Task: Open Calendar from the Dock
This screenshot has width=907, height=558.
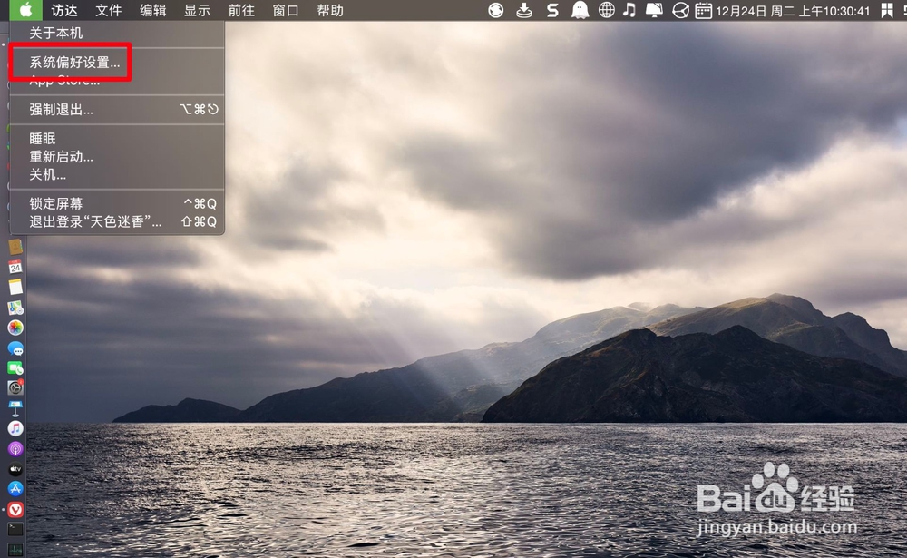Action: click(x=15, y=268)
